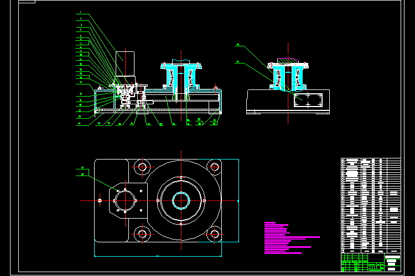Viewport: 415px width, 276px height.
Task: Pick the magenta technical notes text block
Action: tap(292, 238)
